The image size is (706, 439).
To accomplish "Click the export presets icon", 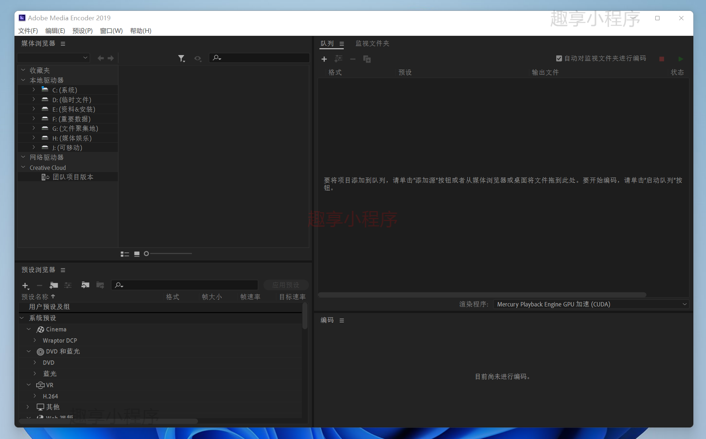I will click(100, 285).
